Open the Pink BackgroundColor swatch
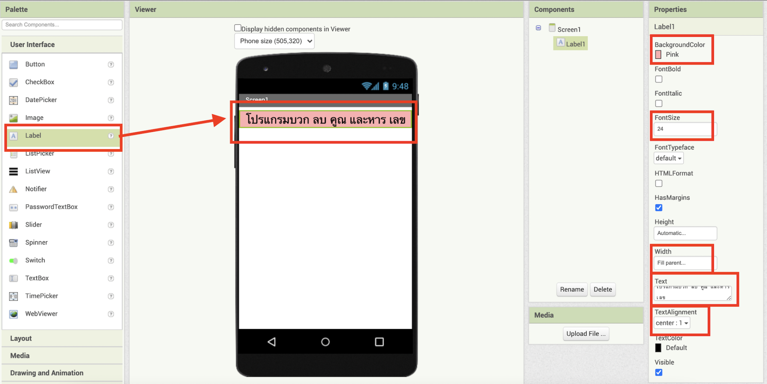This screenshot has width=767, height=384. pyautogui.click(x=658, y=54)
